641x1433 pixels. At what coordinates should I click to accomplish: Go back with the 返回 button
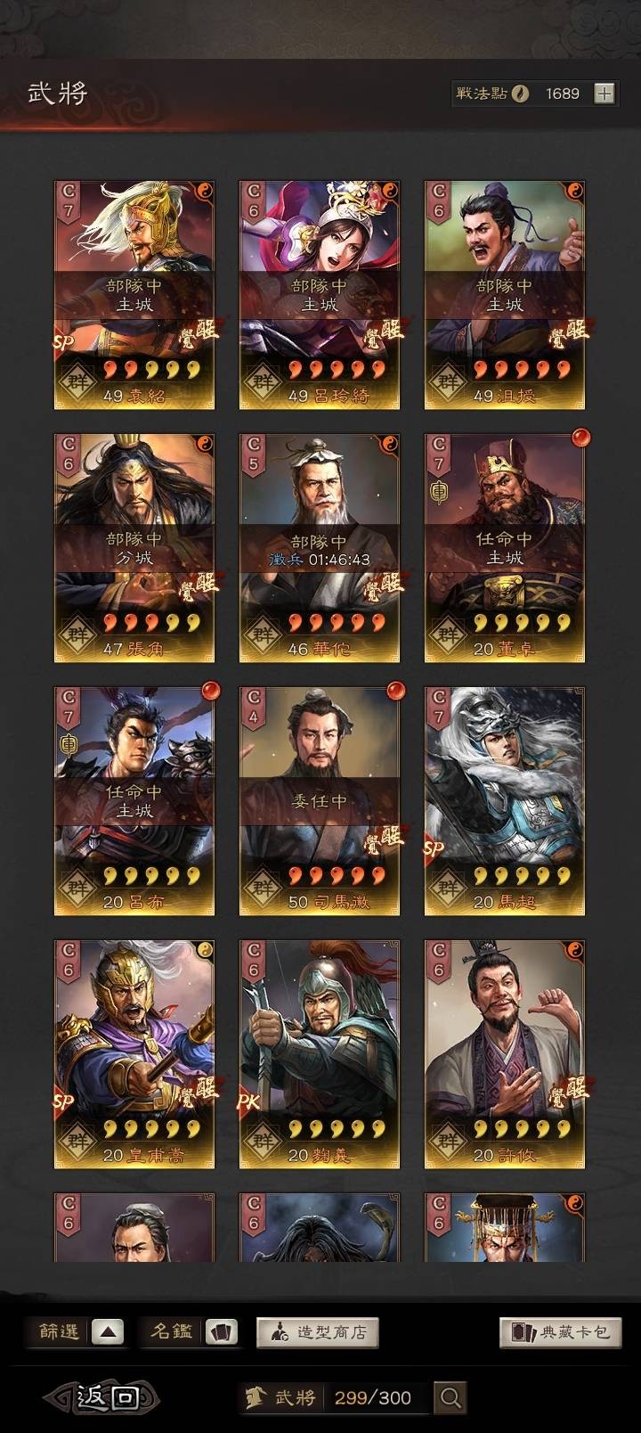(x=105, y=1397)
